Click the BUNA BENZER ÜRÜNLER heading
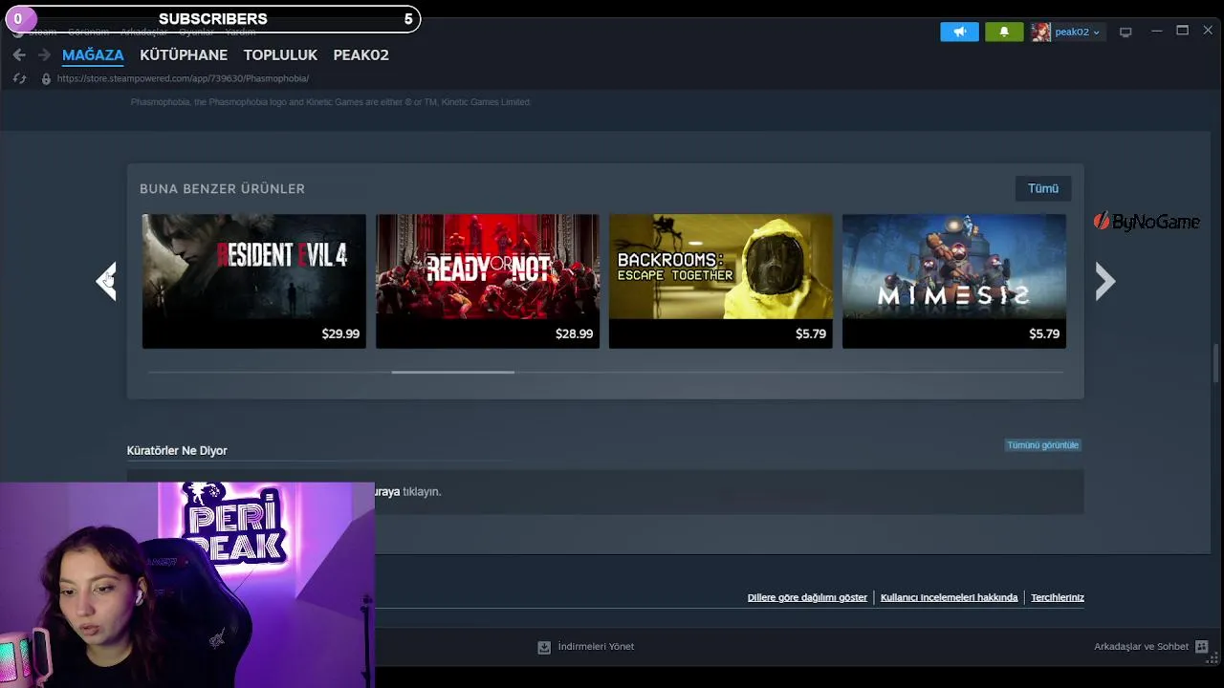 [222, 188]
